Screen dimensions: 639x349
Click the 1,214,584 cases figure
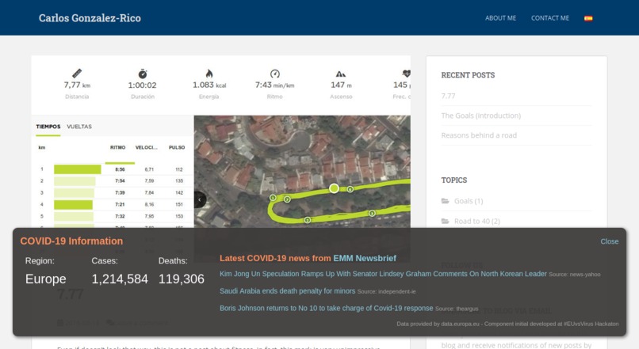(x=120, y=279)
